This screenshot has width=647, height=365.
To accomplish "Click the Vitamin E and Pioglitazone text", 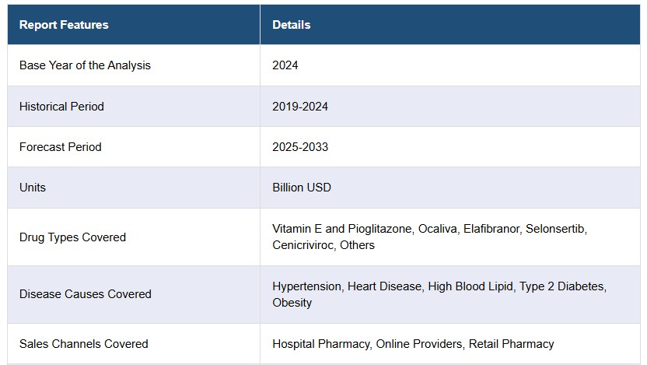I will [x=342, y=229].
